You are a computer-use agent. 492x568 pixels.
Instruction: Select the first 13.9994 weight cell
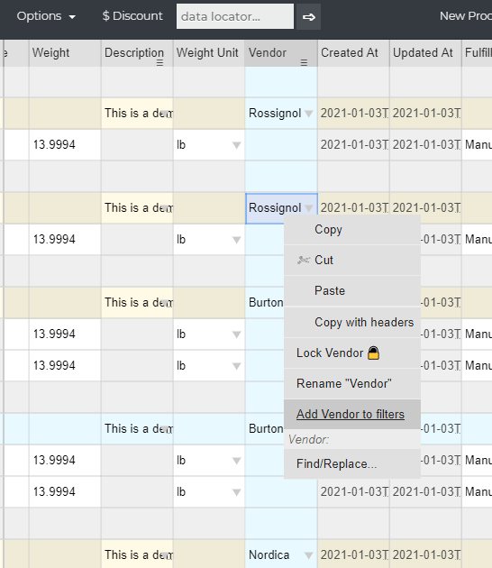pyautogui.click(x=65, y=144)
